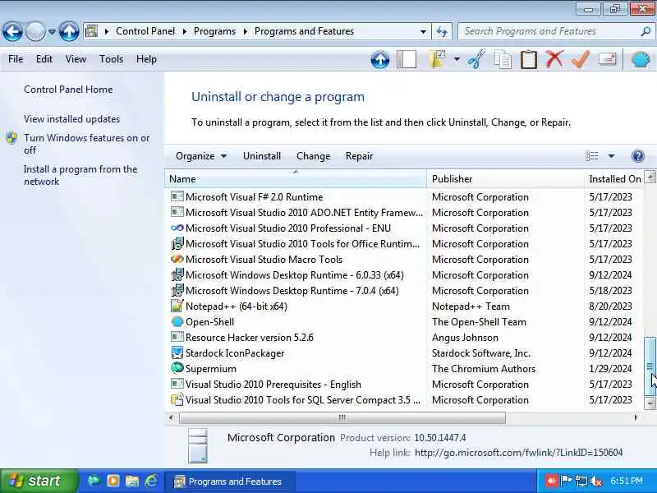The image size is (657, 493).
Task: Click the red X Delete toolbar icon
Action: coord(554,59)
